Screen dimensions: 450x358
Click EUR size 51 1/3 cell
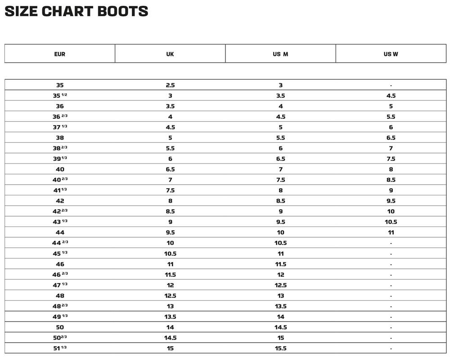pyautogui.click(x=60, y=348)
